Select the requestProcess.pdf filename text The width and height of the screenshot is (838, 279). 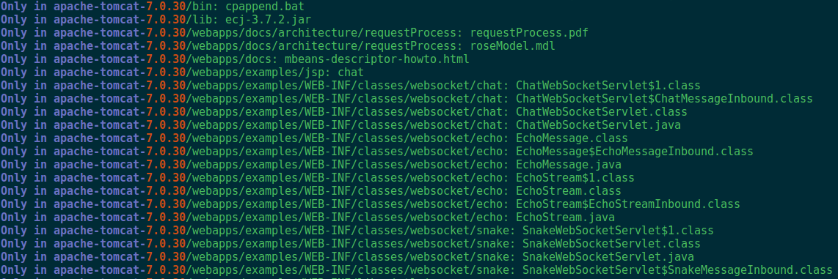coord(529,33)
